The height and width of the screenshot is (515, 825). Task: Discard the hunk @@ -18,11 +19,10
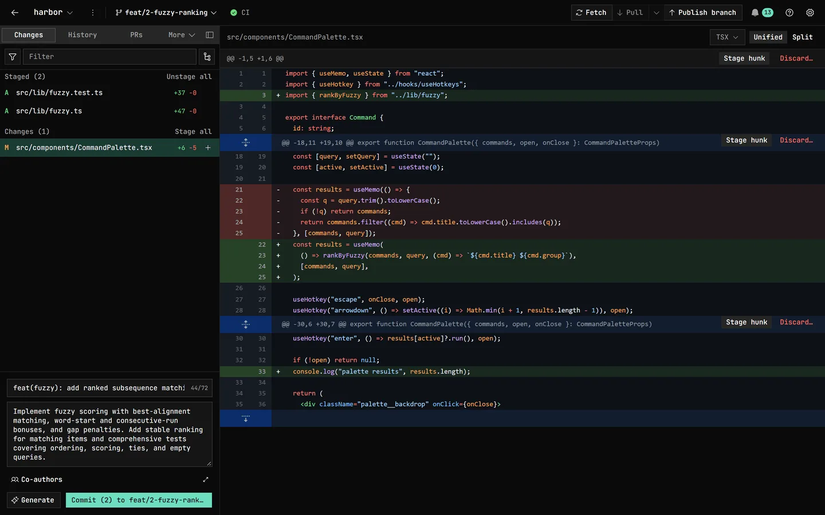pos(796,140)
